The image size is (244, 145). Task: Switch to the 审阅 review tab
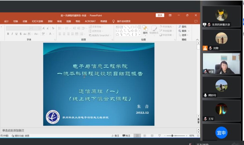59,21
